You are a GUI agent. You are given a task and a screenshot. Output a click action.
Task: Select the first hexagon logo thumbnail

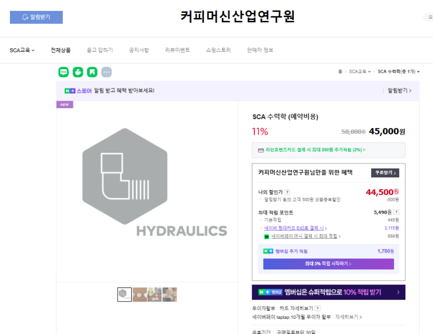coord(124,294)
